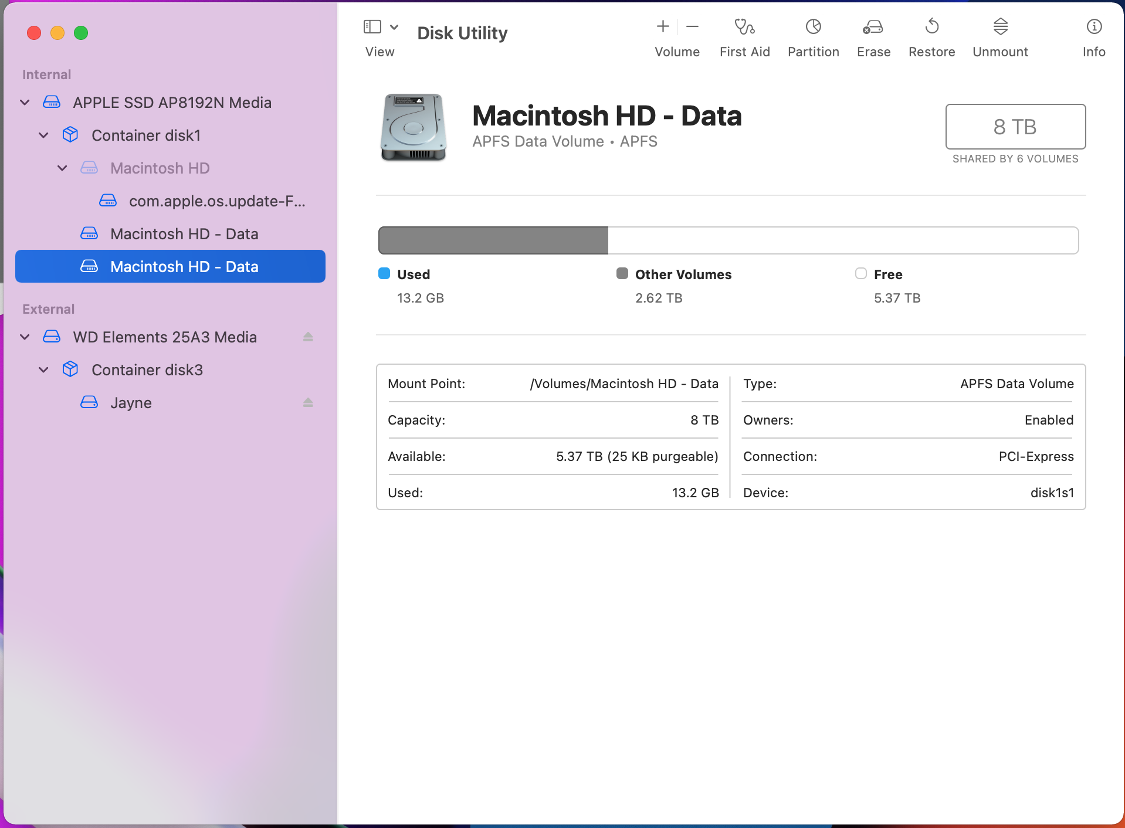This screenshot has height=828, width=1125.
Task: Click the Erase toolbar icon
Action: (x=873, y=26)
